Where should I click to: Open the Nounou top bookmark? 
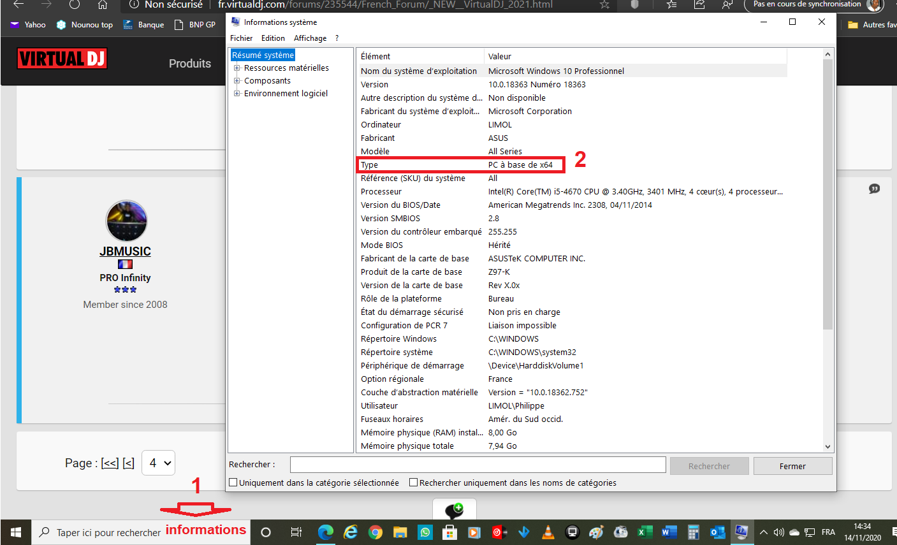(x=85, y=25)
